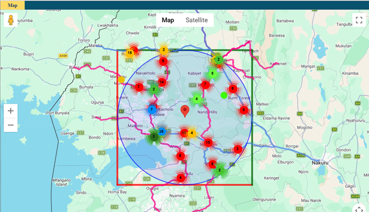Click the Eldama Ravine place label
Screen dimensions: 369x212
tap(276, 118)
